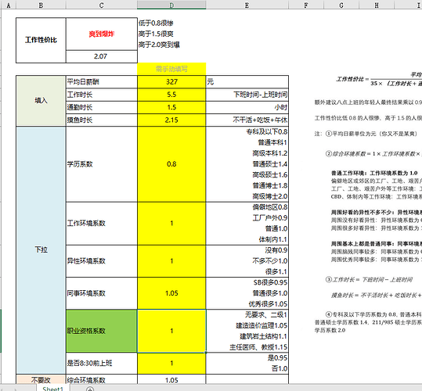This screenshot has width=422, height=391.
Task: Select the 综合环境系数 label cell
Action: [x=102, y=380]
